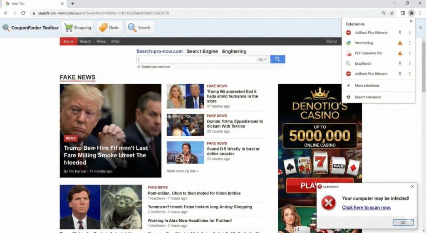This screenshot has height=233, width=426.
Task: Open the Chrome three-dot menu
Action: click(420, 13)
